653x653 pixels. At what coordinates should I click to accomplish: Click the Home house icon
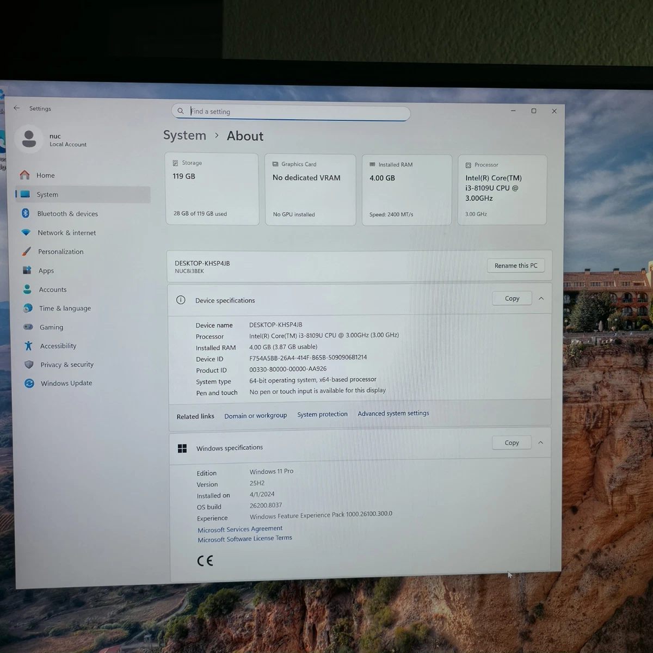click(24, 175)
